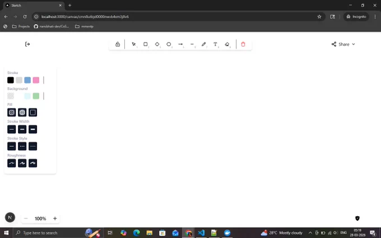Toggle the canvas lock icon
The width and height of the screenshot is (381, 238).
118,44
